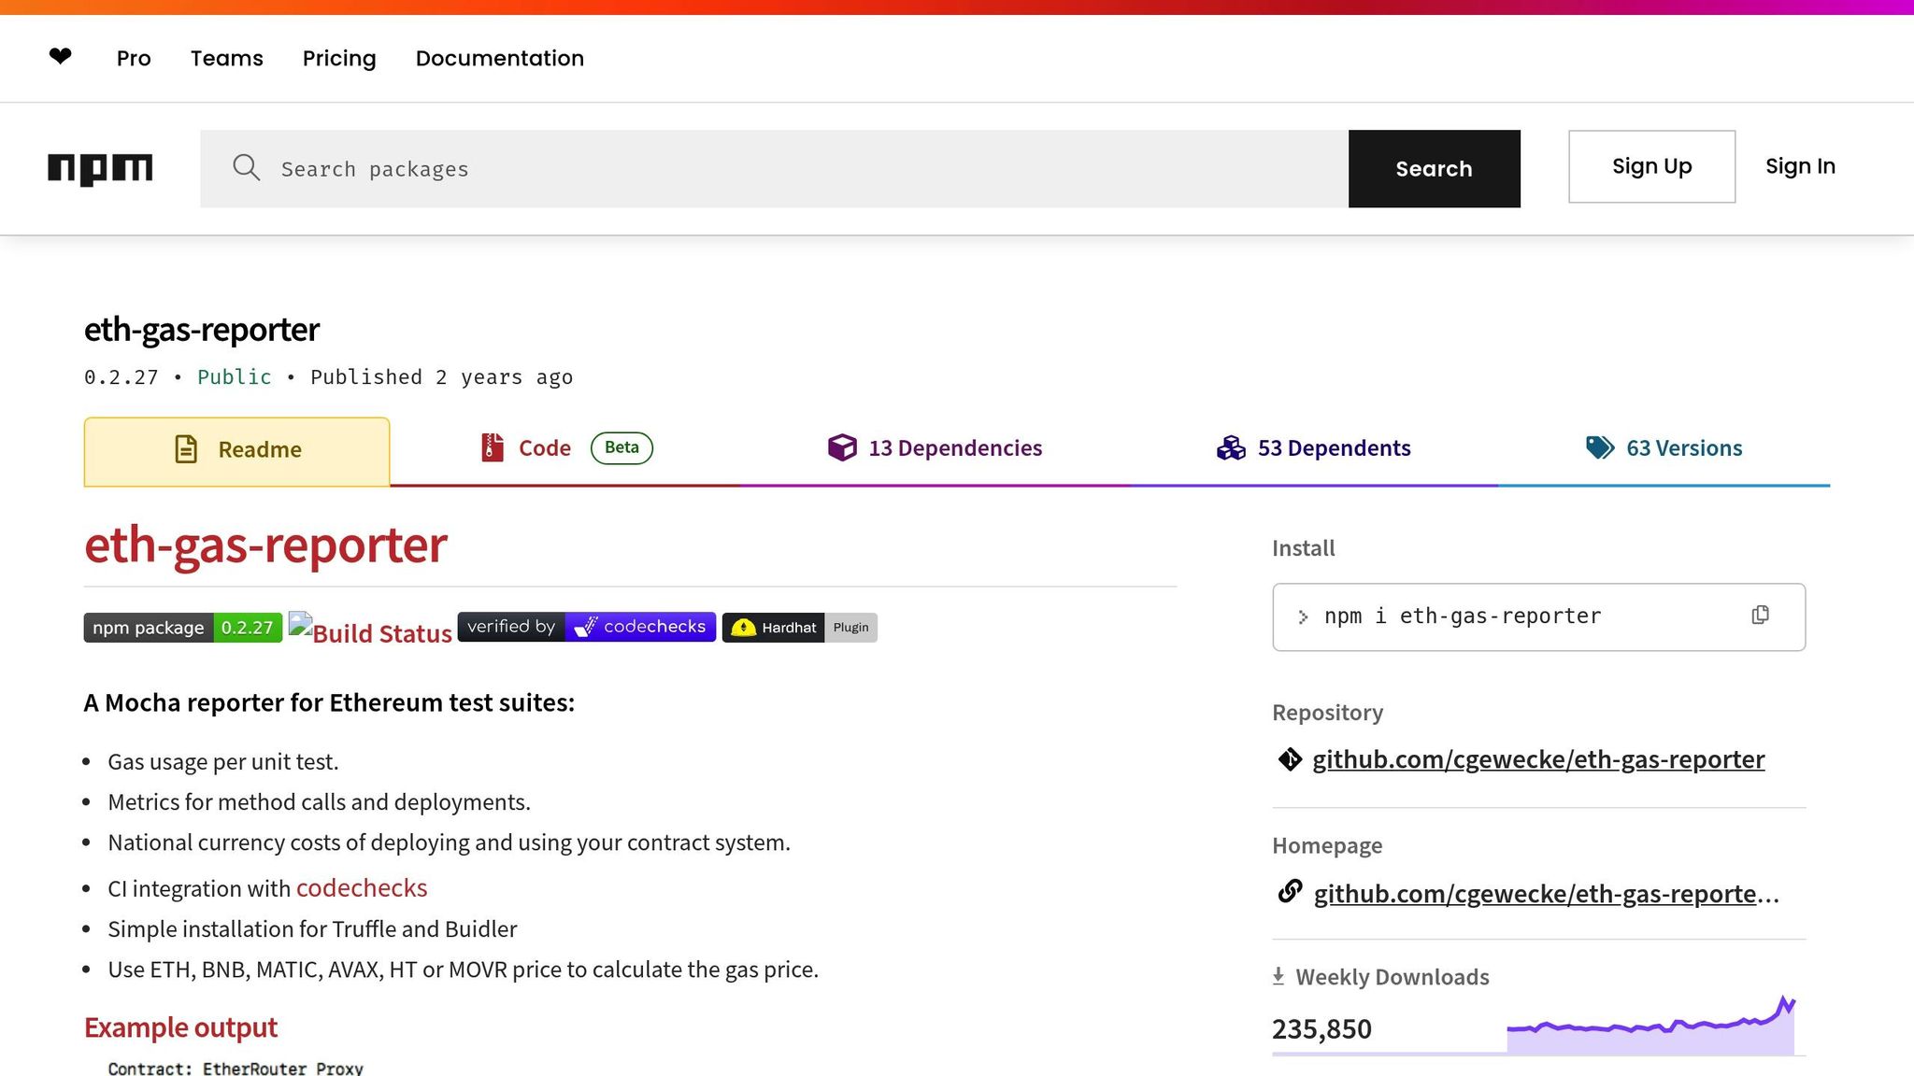Screen dimensions: 1914x1076
Task: Open the Documentation link
Action: point(500,58)
